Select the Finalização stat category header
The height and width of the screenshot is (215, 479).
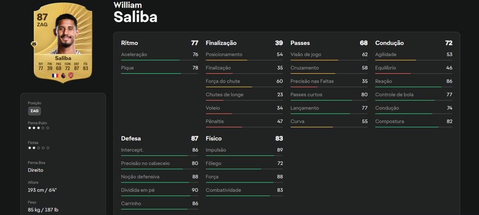[x=221, y=43]
